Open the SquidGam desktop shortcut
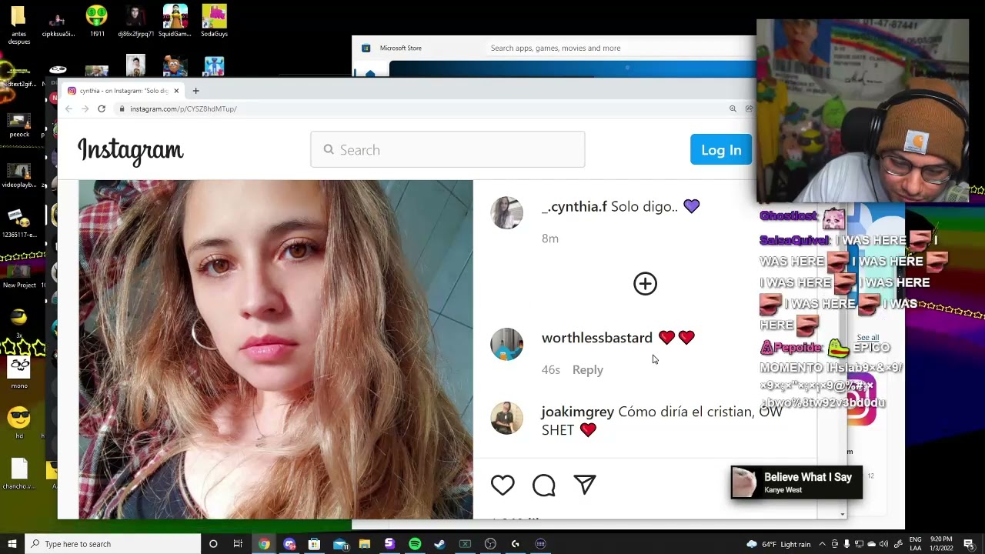Screen dimensions: 985x554 pos(175,21)
